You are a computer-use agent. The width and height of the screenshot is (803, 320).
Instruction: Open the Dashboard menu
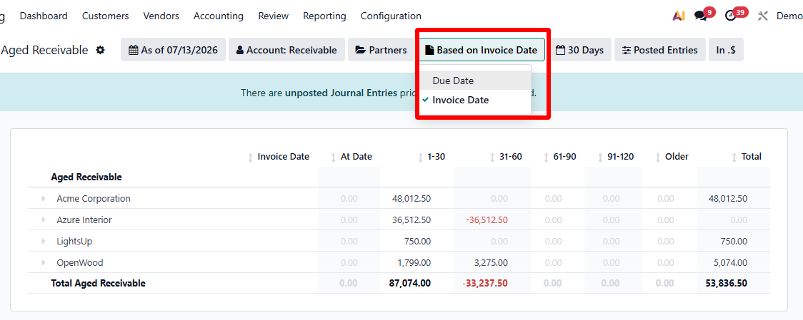[44, 16]
